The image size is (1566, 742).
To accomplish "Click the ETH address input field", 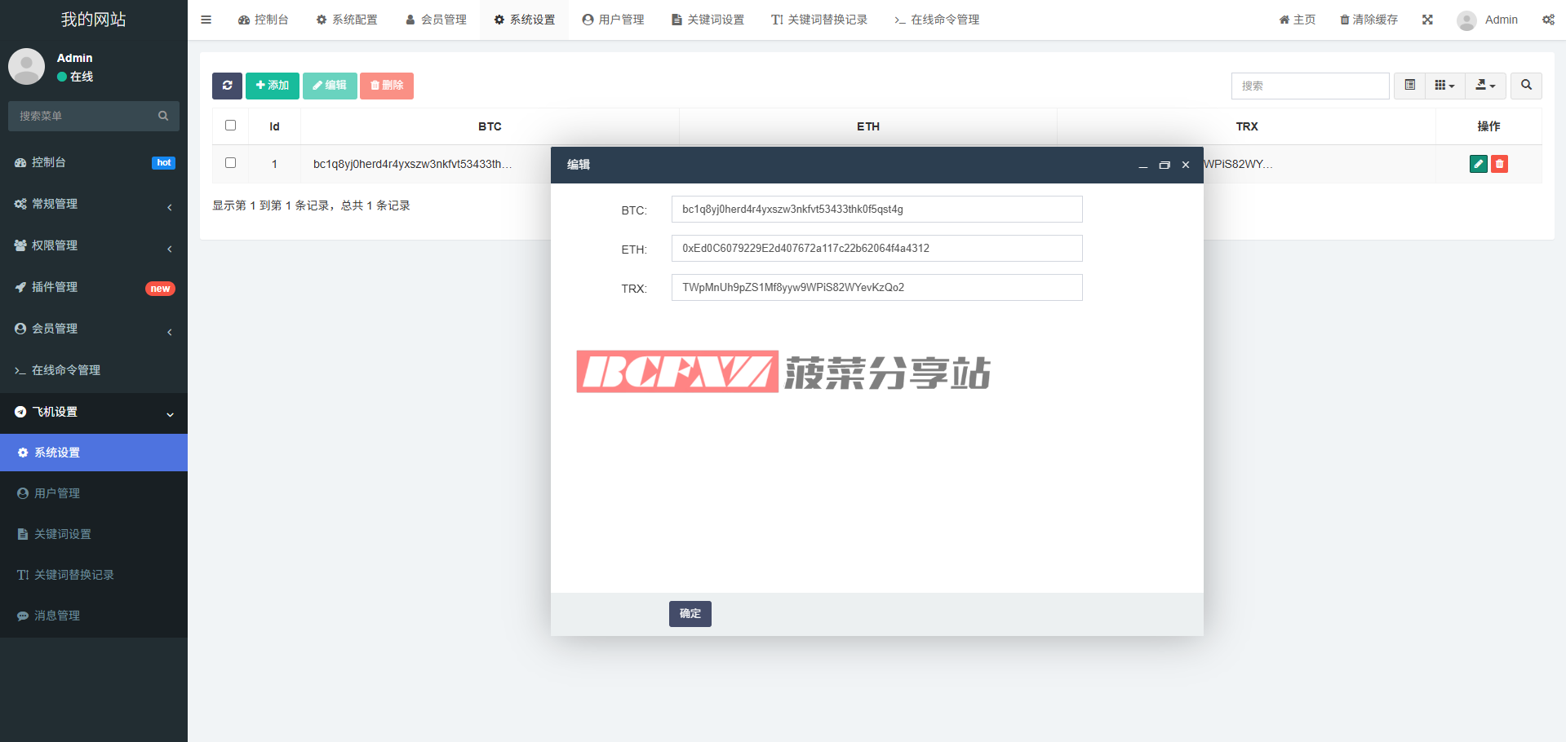I will pos(876,249).
